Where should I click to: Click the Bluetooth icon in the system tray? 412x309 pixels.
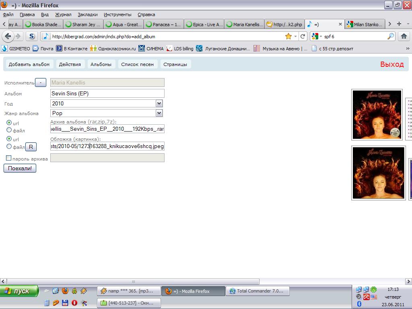pos(359,304)
